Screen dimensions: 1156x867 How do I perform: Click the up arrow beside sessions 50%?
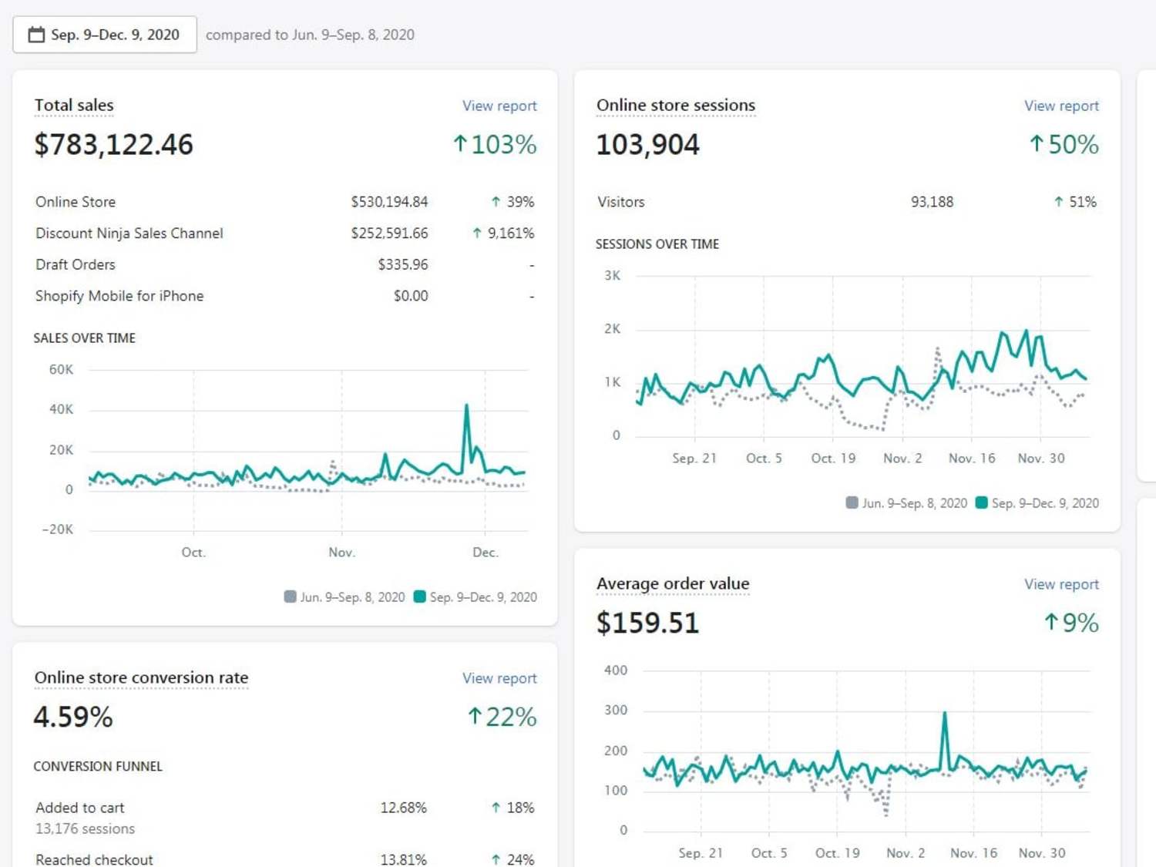1037,144
